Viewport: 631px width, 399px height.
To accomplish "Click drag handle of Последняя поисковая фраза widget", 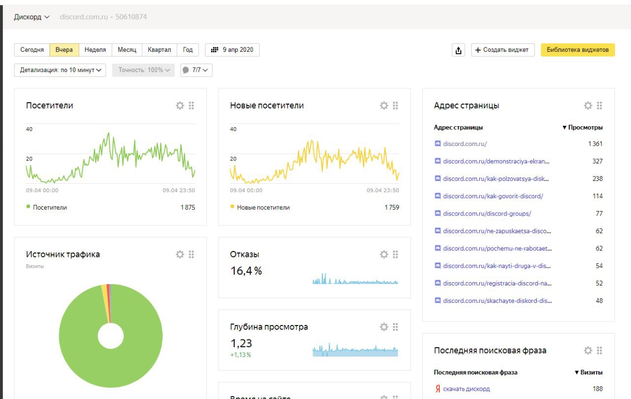I will [600, 351].
